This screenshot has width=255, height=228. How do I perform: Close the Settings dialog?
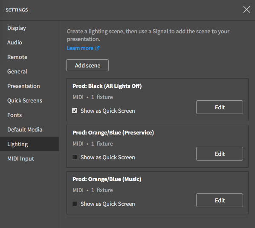coord(246,9)
